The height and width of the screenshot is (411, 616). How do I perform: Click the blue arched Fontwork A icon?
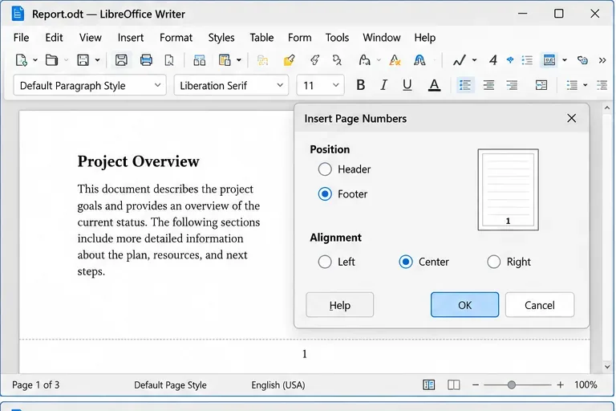[x=419, y=60]
